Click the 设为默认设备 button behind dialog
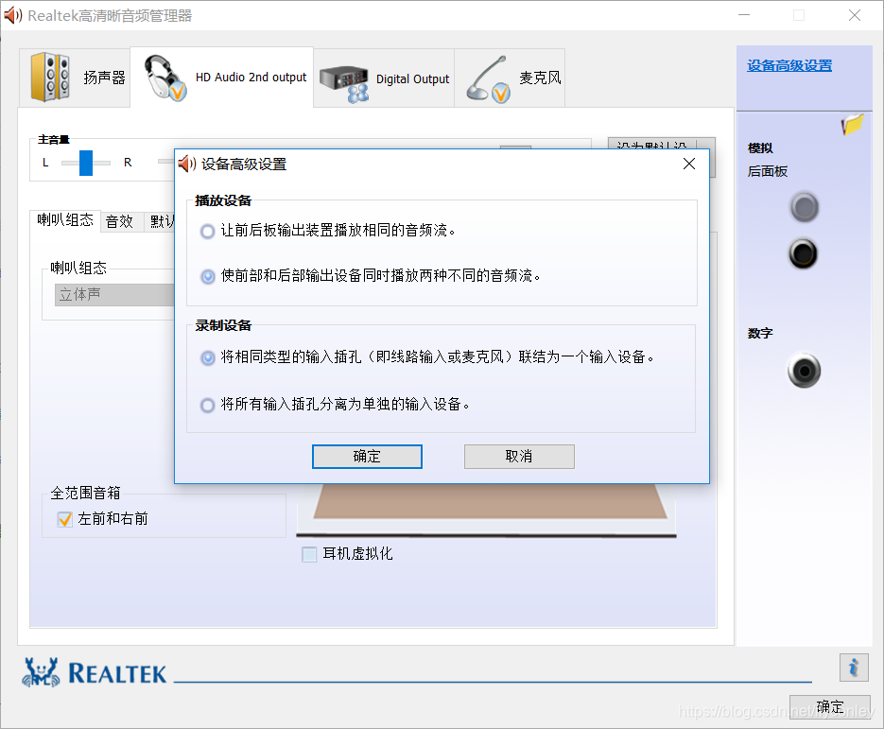Viewport: 884px width, 729px height. coord(661,143)
